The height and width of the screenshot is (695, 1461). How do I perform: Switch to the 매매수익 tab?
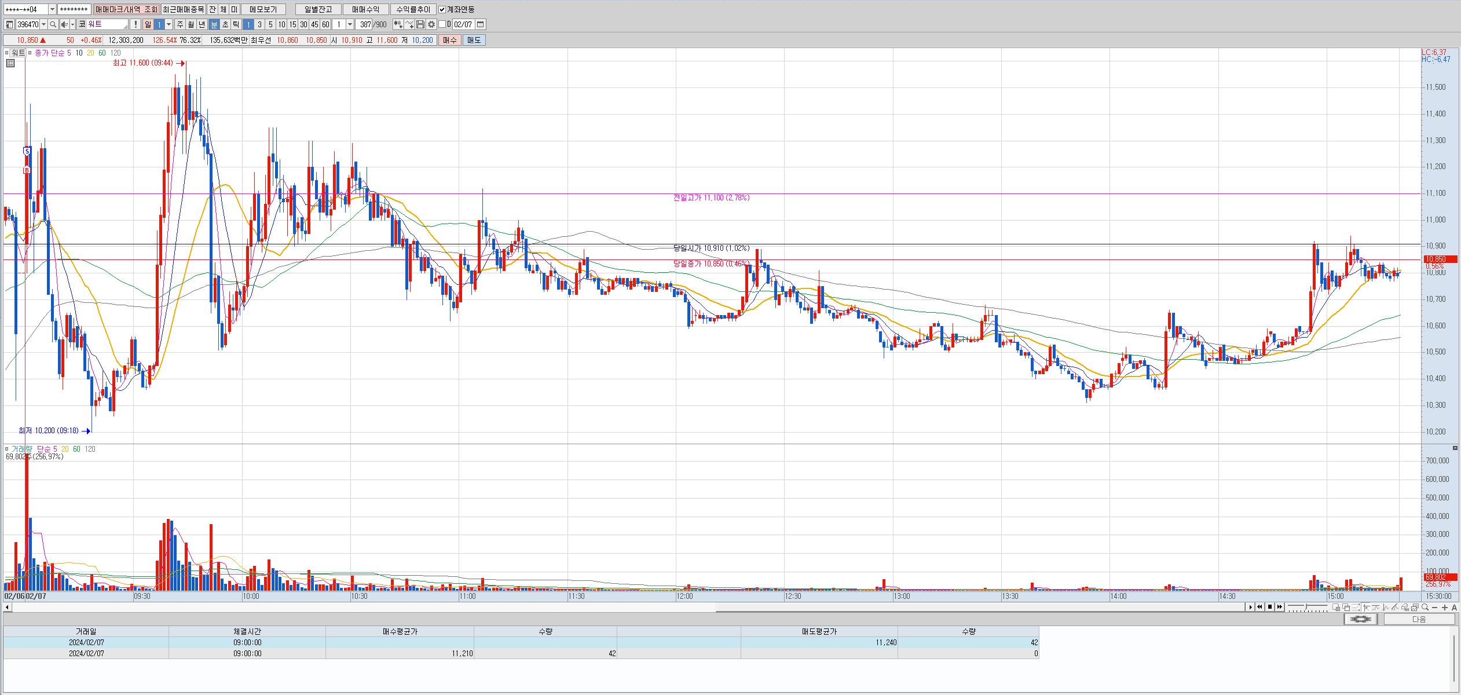[365, 9]
